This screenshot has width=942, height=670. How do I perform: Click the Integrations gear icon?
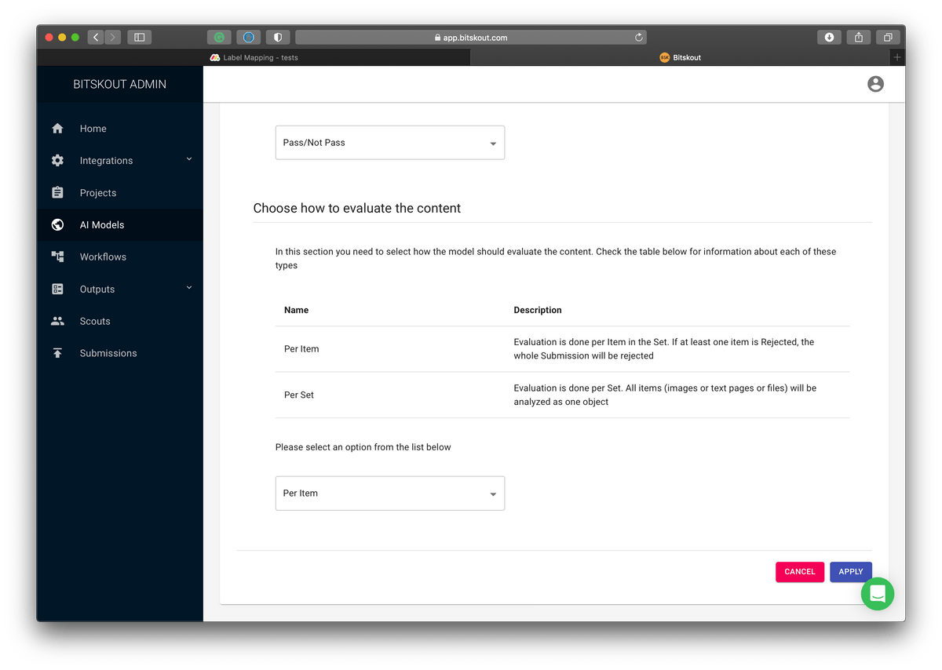(57, 161)
